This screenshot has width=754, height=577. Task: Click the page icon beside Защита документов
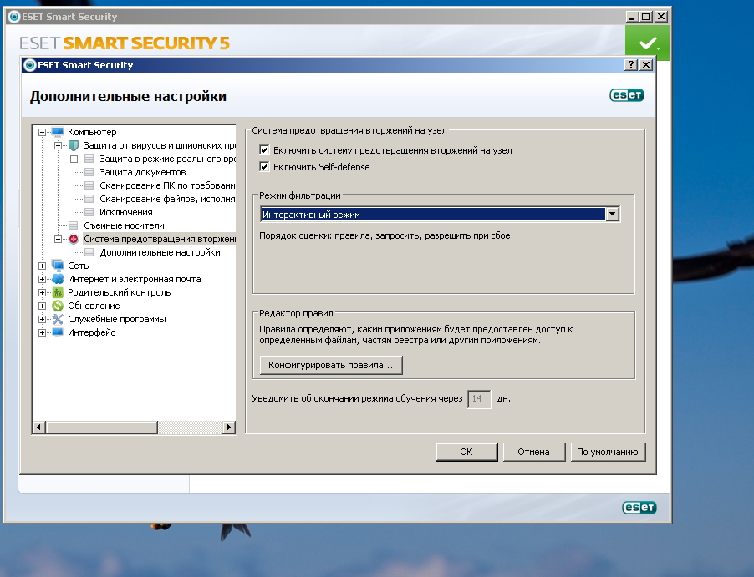tap(89, 172)
